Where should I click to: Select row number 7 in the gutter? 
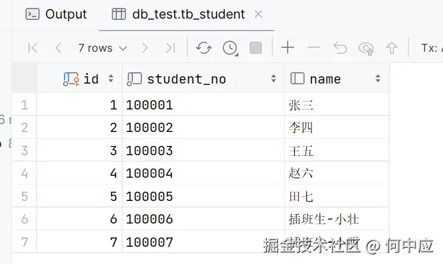pyautogui.click(x=25, y=242)
